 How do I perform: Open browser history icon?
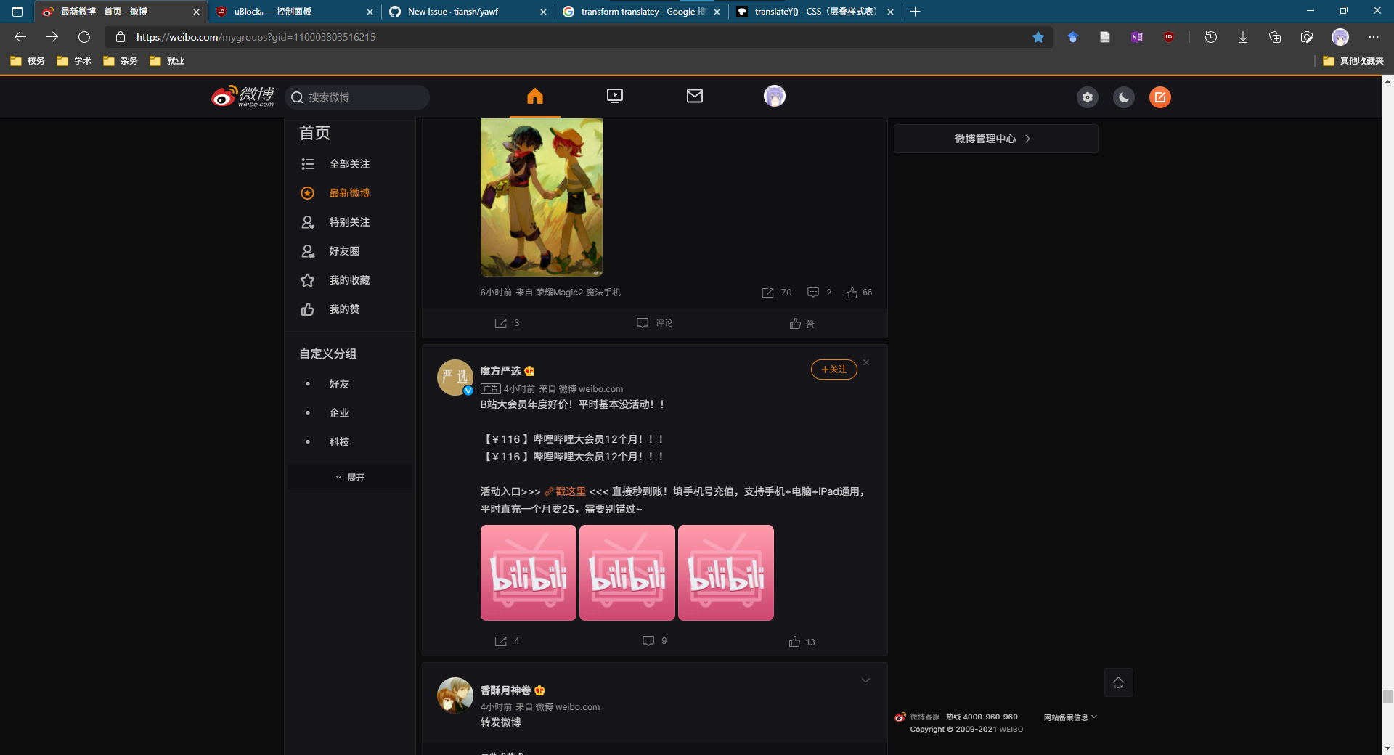pyautogui.click(x=1211, y=37)
